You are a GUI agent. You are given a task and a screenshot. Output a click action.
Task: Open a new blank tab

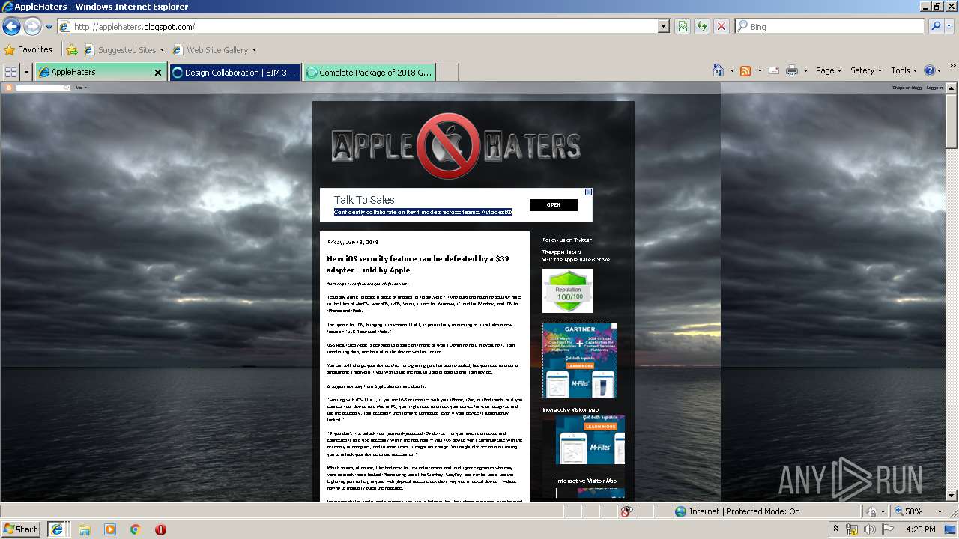point(447,72)
